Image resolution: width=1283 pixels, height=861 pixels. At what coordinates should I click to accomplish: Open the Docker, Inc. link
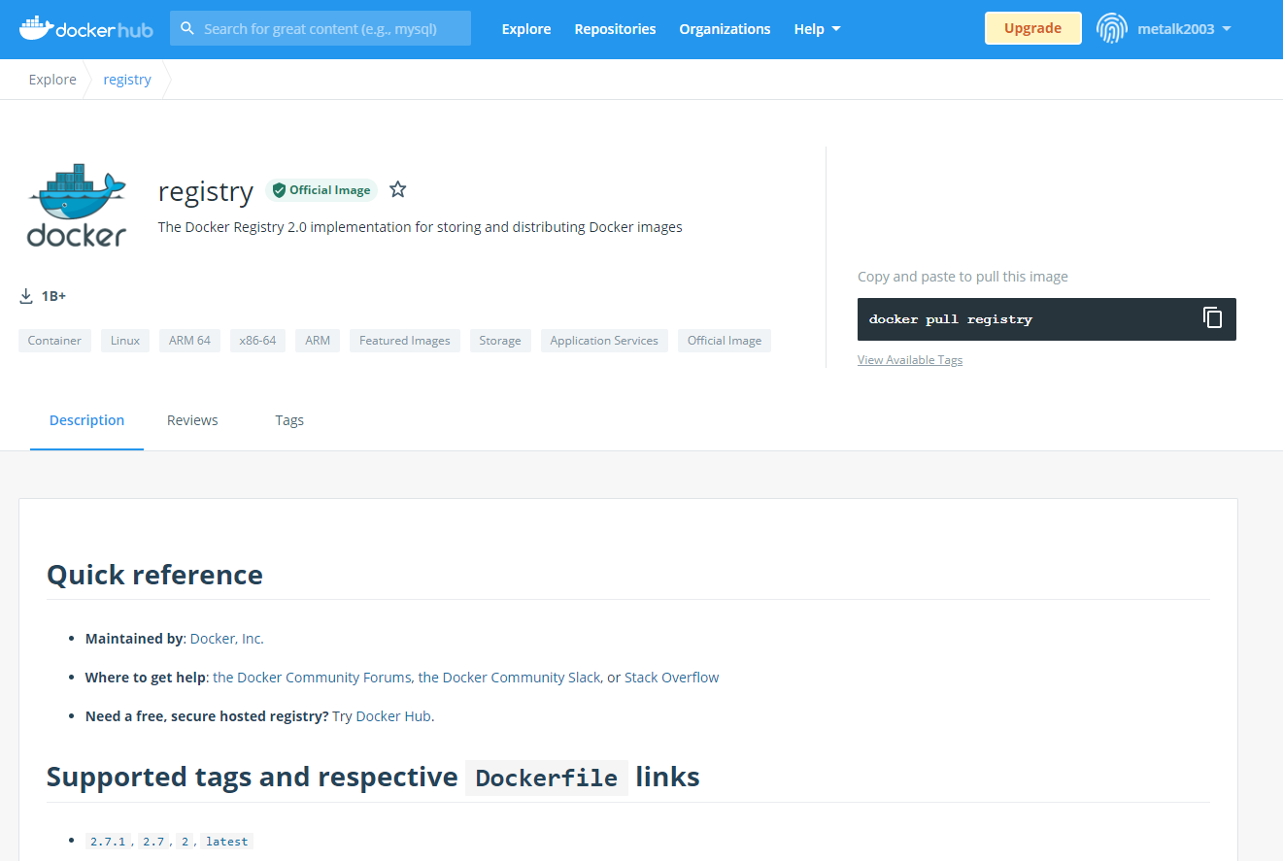click(x=226, y=639)
